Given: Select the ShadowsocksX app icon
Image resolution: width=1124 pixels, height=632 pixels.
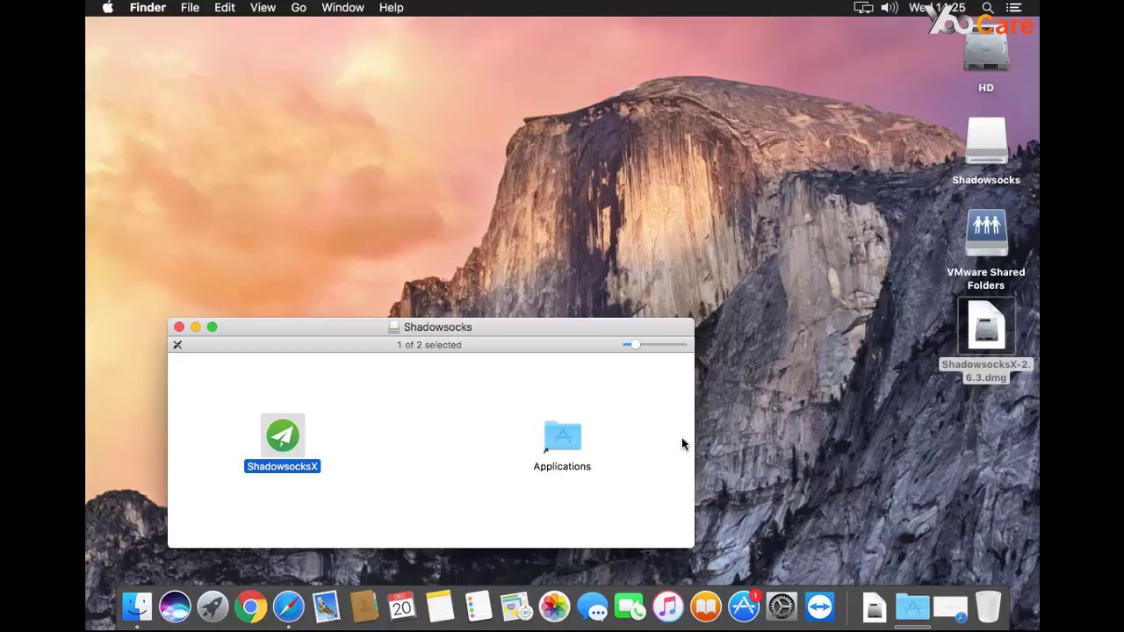Looking at the screenshot, I should tap(283, 435).
